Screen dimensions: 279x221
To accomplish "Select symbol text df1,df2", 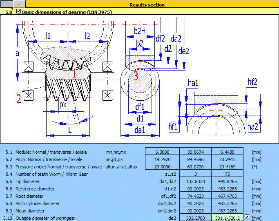I will [x=168, y=196].
